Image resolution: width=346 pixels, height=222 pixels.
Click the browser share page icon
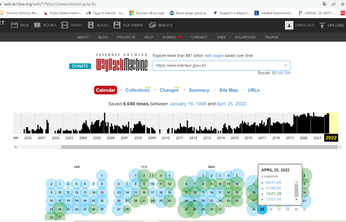coord(334,4)
